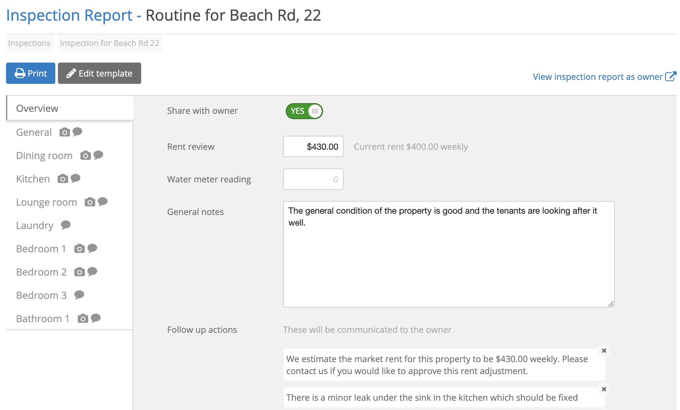Remove the market rent follow up action

[x=604, y=350]
